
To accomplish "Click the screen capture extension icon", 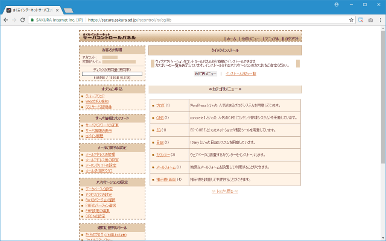I will (361, 20).
